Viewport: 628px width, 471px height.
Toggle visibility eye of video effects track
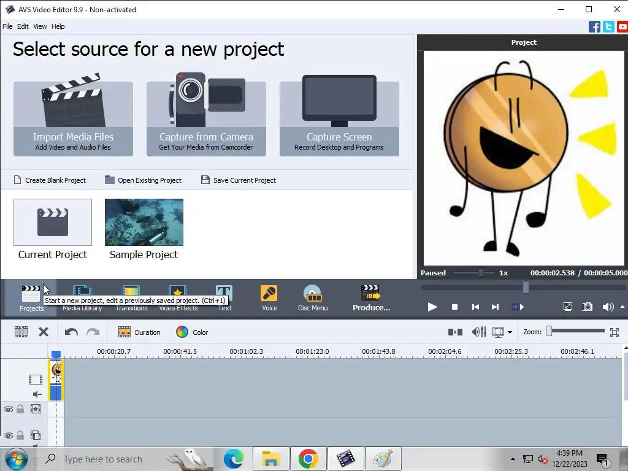coord(9,409)
